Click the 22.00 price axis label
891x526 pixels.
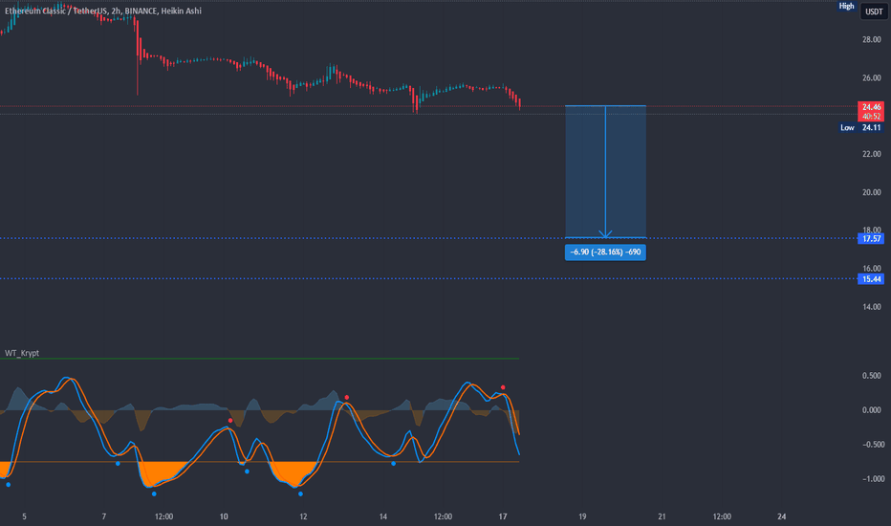click(x=871, y=154)
